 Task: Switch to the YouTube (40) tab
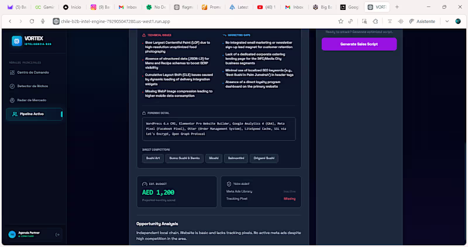(267, 7)
